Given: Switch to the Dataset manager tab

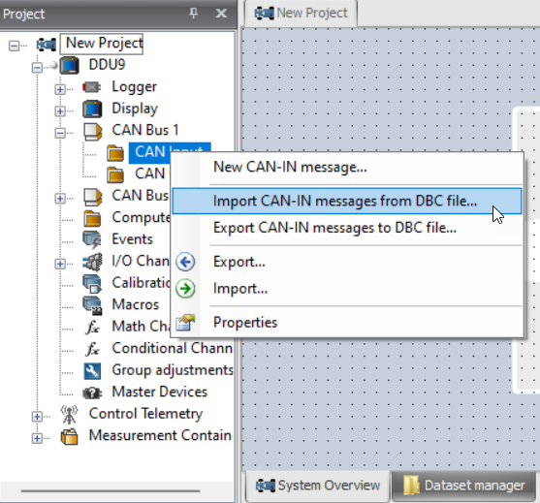Looking at the screenshot, I should [x=463, y=486].
